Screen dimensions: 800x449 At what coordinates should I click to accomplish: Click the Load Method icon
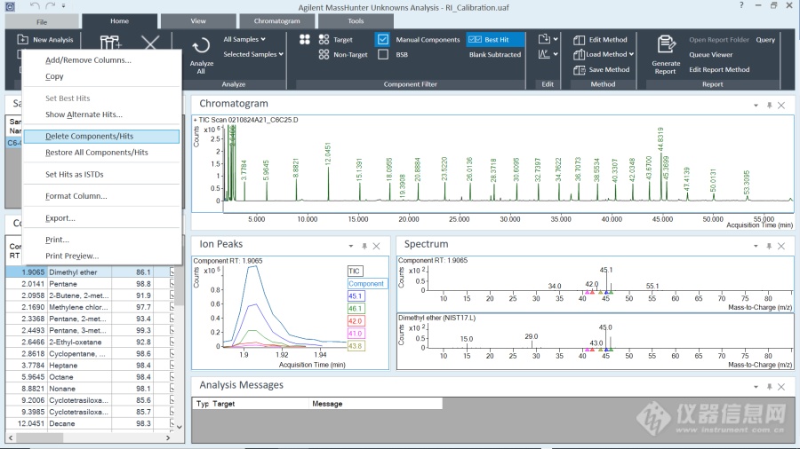coord(579,54)
